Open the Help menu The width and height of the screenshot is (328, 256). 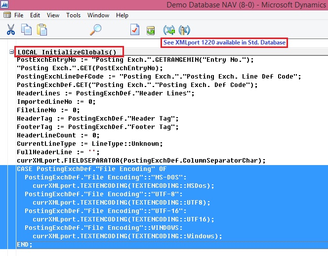tap(122, 15)
